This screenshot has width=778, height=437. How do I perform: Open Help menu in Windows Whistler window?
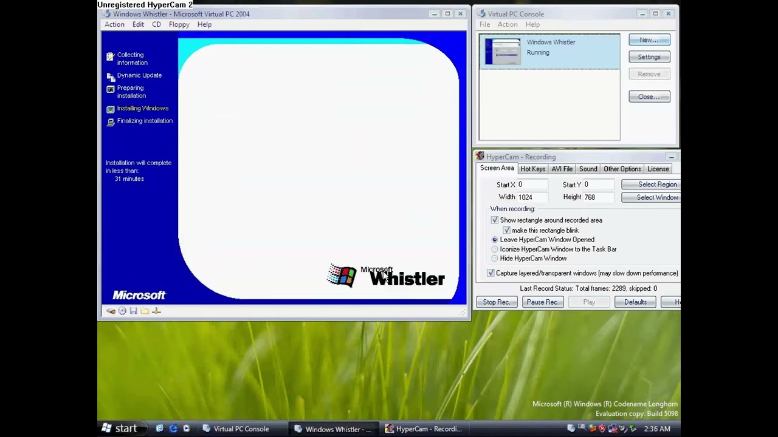[204, 24]
